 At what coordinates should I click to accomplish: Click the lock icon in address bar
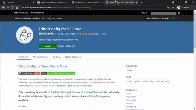coord(23,7)
